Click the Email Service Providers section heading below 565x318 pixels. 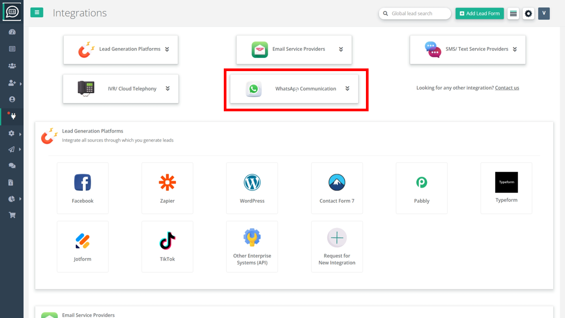[x=88, y=315]
